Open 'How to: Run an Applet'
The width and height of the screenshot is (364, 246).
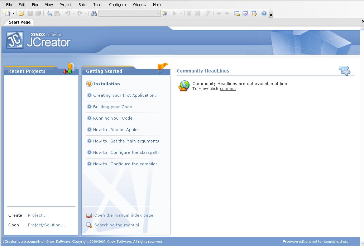pyautogui.click(x=116, y=130)
